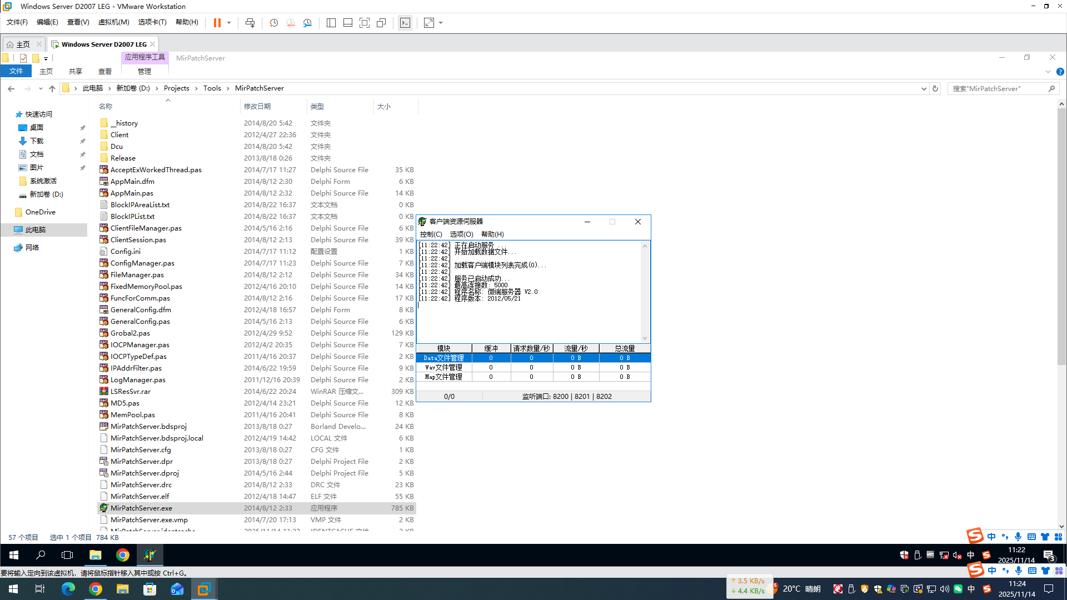
Task: Select the MirPatchServer.exe file
Action: (x=141, y=508)
